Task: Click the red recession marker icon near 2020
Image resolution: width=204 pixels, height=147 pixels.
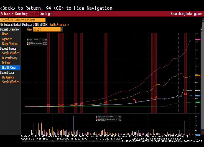Action: point(185,94)
